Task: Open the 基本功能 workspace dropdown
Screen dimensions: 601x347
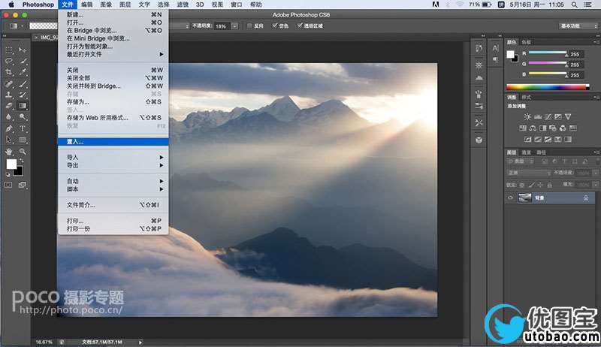Action: click(x=578, y=26)
